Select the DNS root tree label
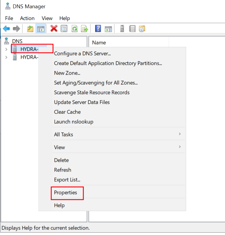This screenshot has width=225, height=235. 17,41
